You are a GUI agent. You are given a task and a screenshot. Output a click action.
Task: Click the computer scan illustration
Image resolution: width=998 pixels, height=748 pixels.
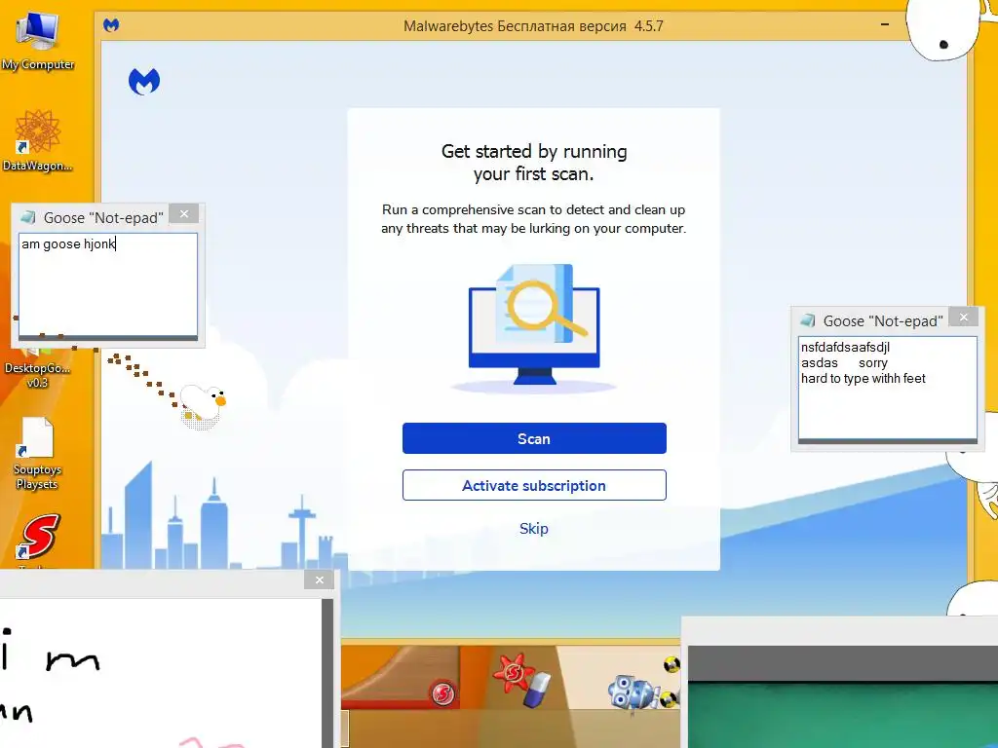coord(534,327)
